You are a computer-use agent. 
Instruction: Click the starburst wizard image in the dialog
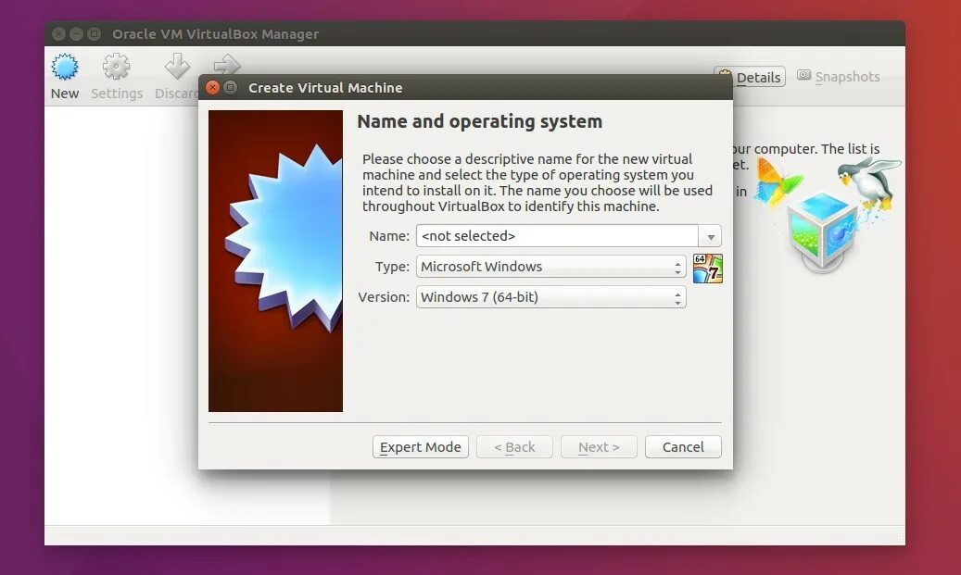coord(276,261)
